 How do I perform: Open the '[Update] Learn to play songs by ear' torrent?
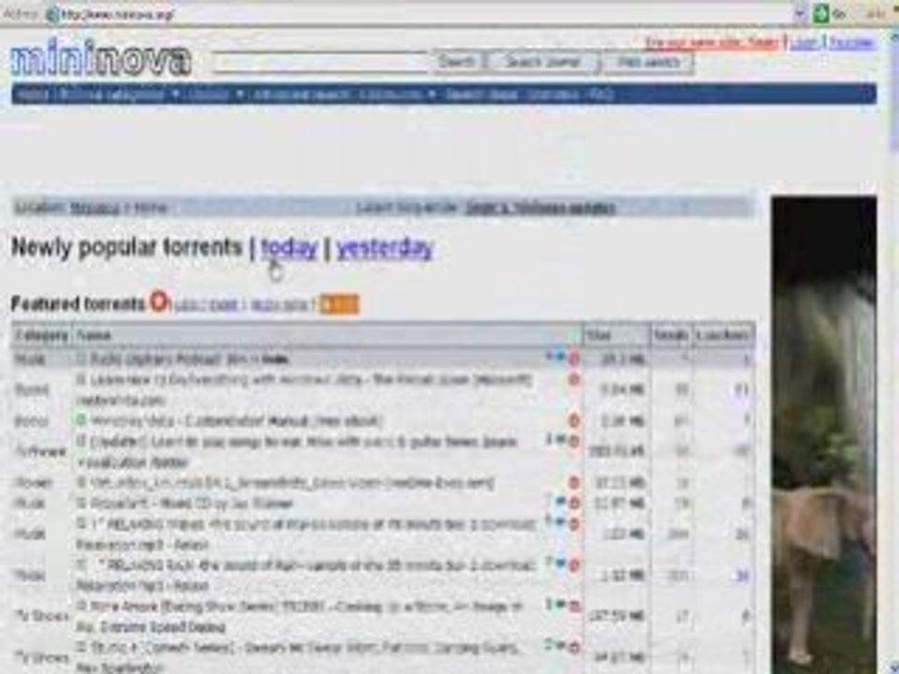tap(297, 451)
